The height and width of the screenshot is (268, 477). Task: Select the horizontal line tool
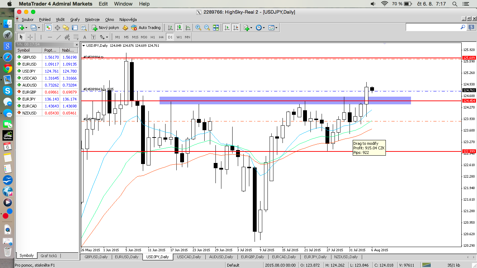[50, 37]
